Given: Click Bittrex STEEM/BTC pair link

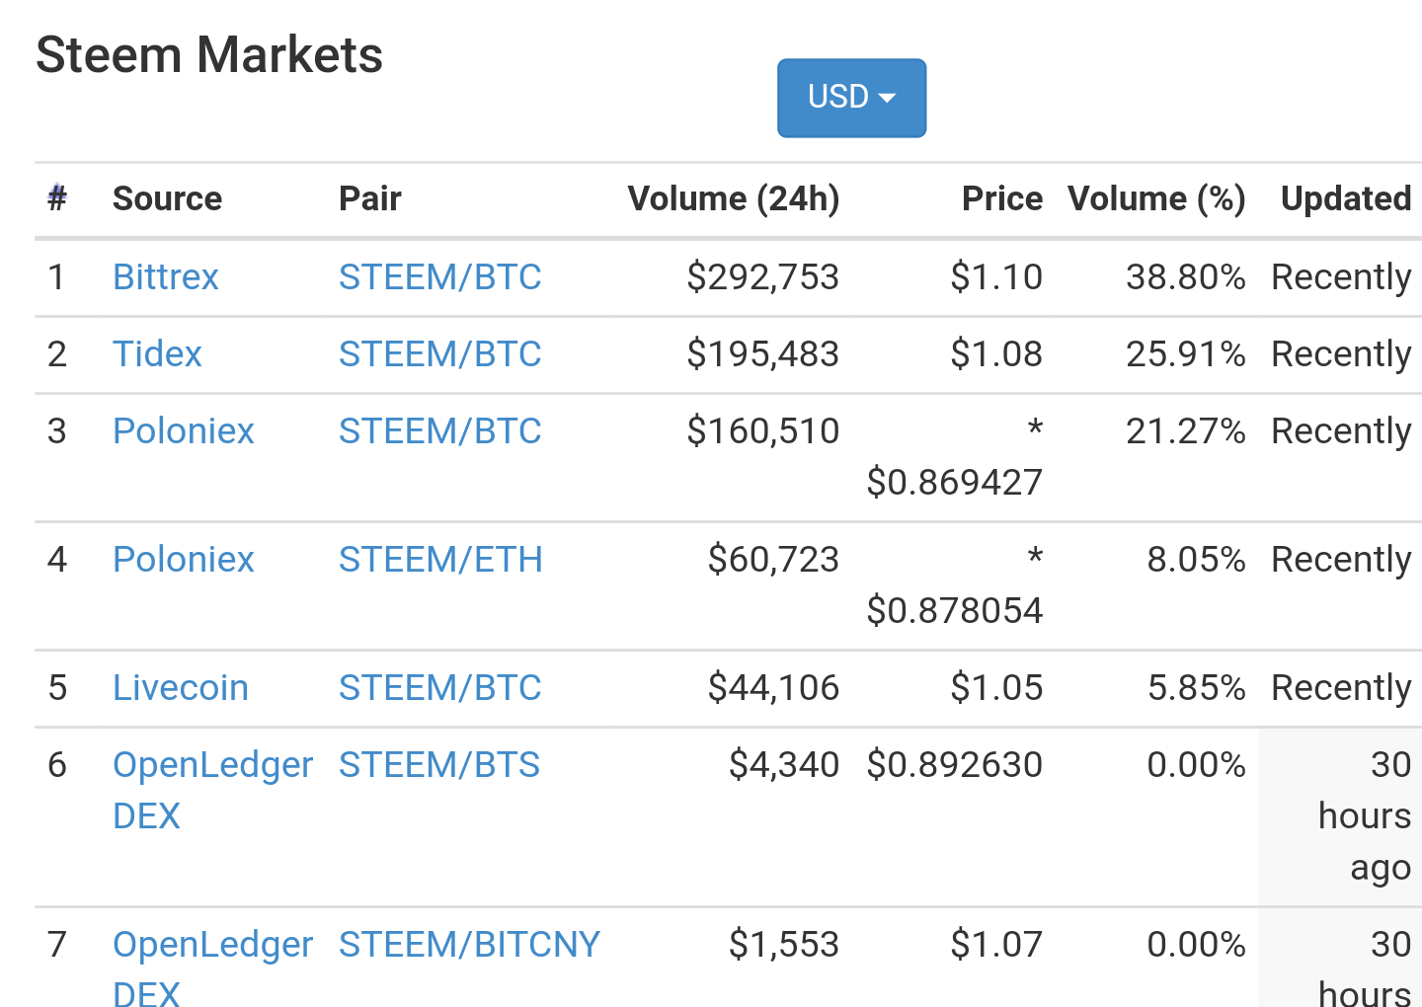Looking at the screenshot, I should point(439,277).
